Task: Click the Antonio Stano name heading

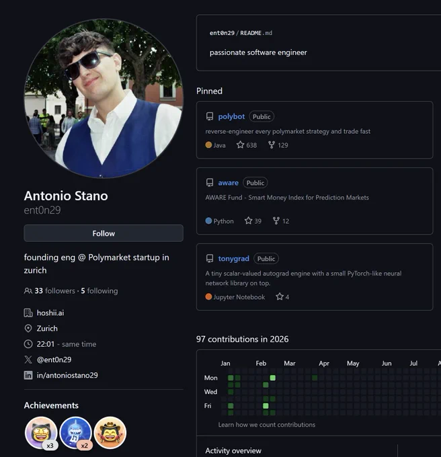Action: pyautogui.click(x=66, y=196)
